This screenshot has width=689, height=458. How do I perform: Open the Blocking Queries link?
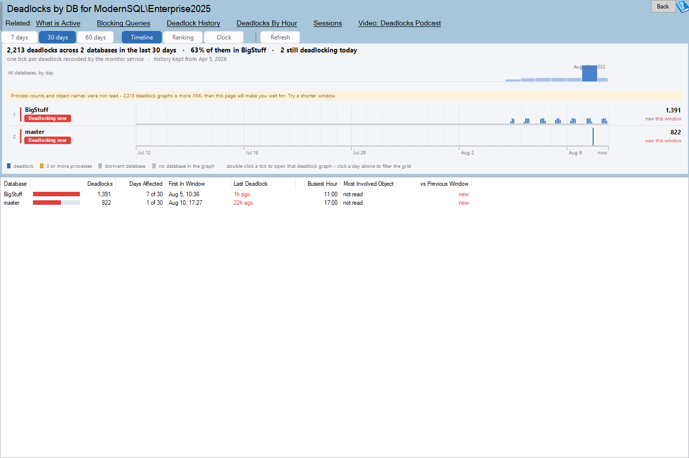tap(123, 23)
